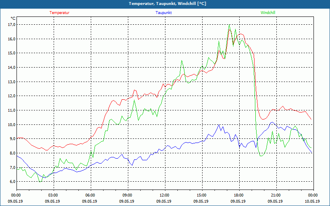Click the 9,0 y-axis value
This screenshot has height=206, width=330.
point(13,139)
